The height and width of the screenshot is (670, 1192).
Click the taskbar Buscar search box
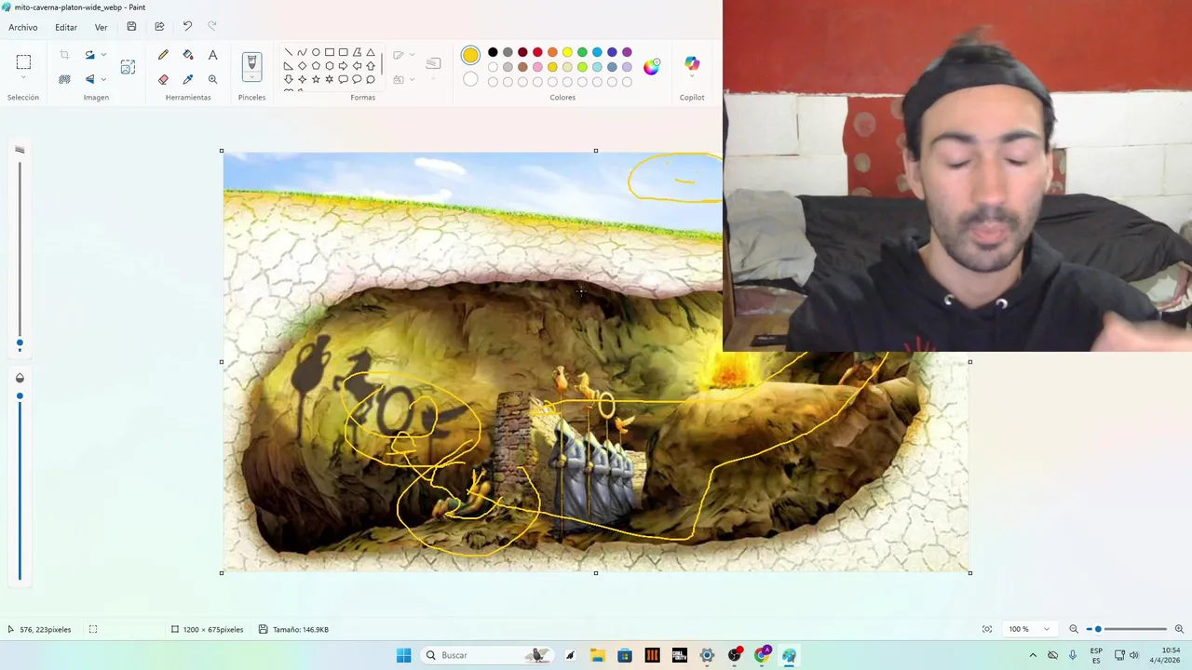485,655
